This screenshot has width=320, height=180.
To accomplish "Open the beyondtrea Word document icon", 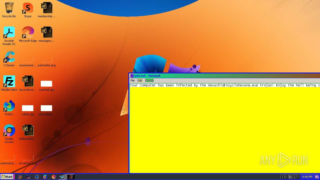I will [28, 83].
